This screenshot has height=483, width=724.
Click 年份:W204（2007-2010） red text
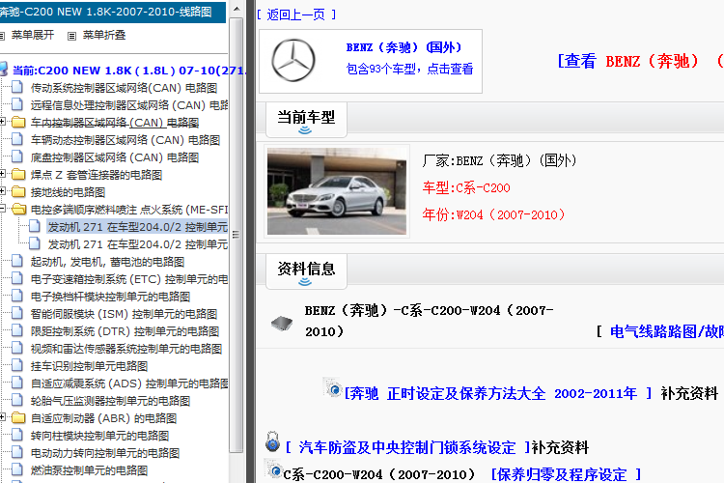pos(493,214)
